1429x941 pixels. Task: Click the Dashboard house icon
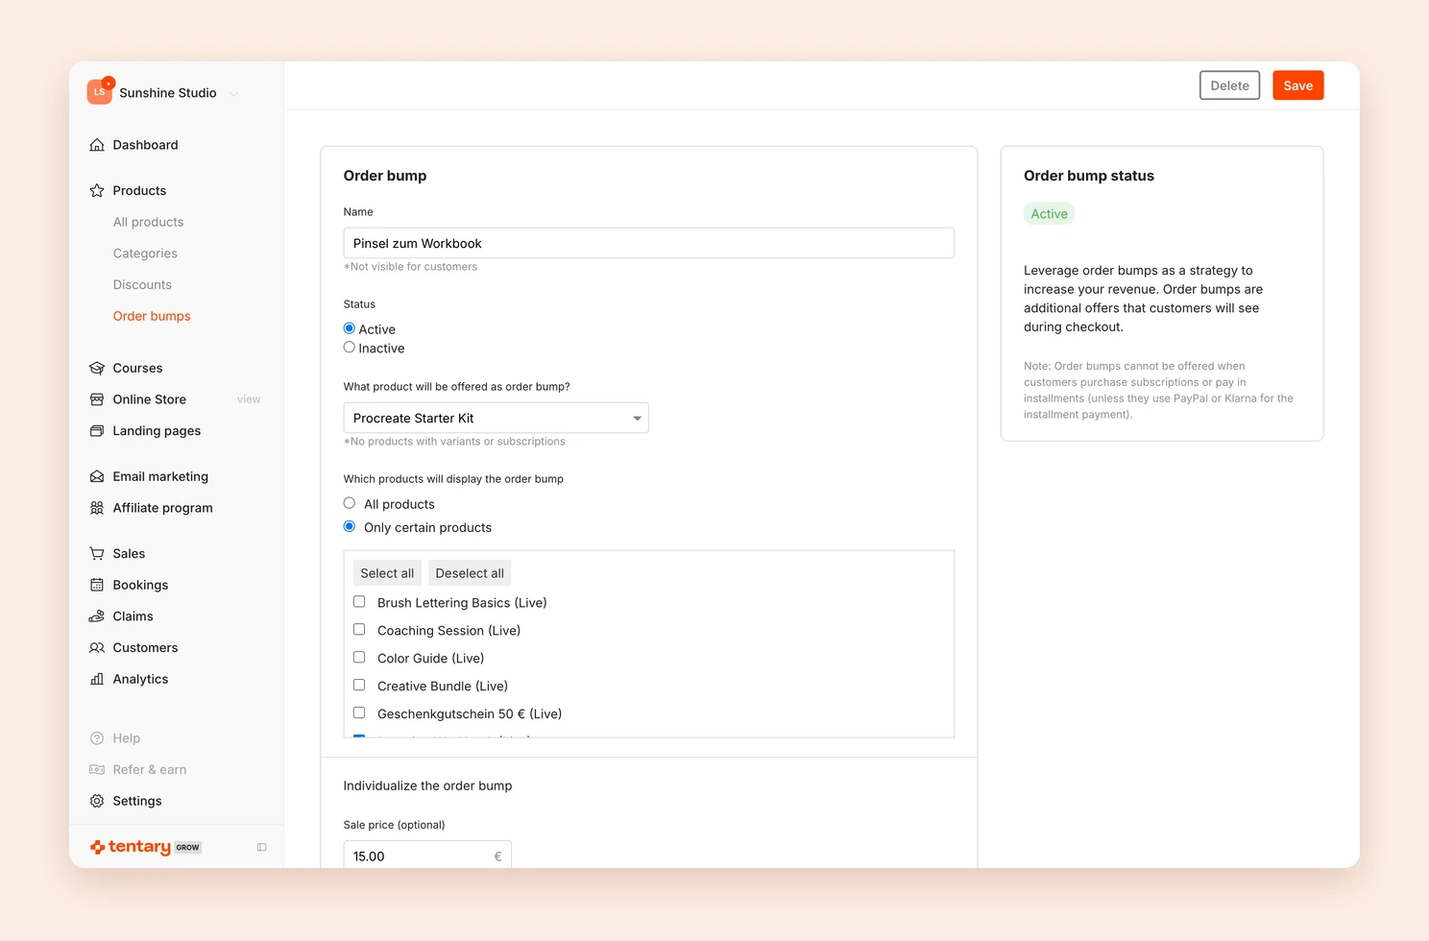pyautogui.click(x=97, y=145)
